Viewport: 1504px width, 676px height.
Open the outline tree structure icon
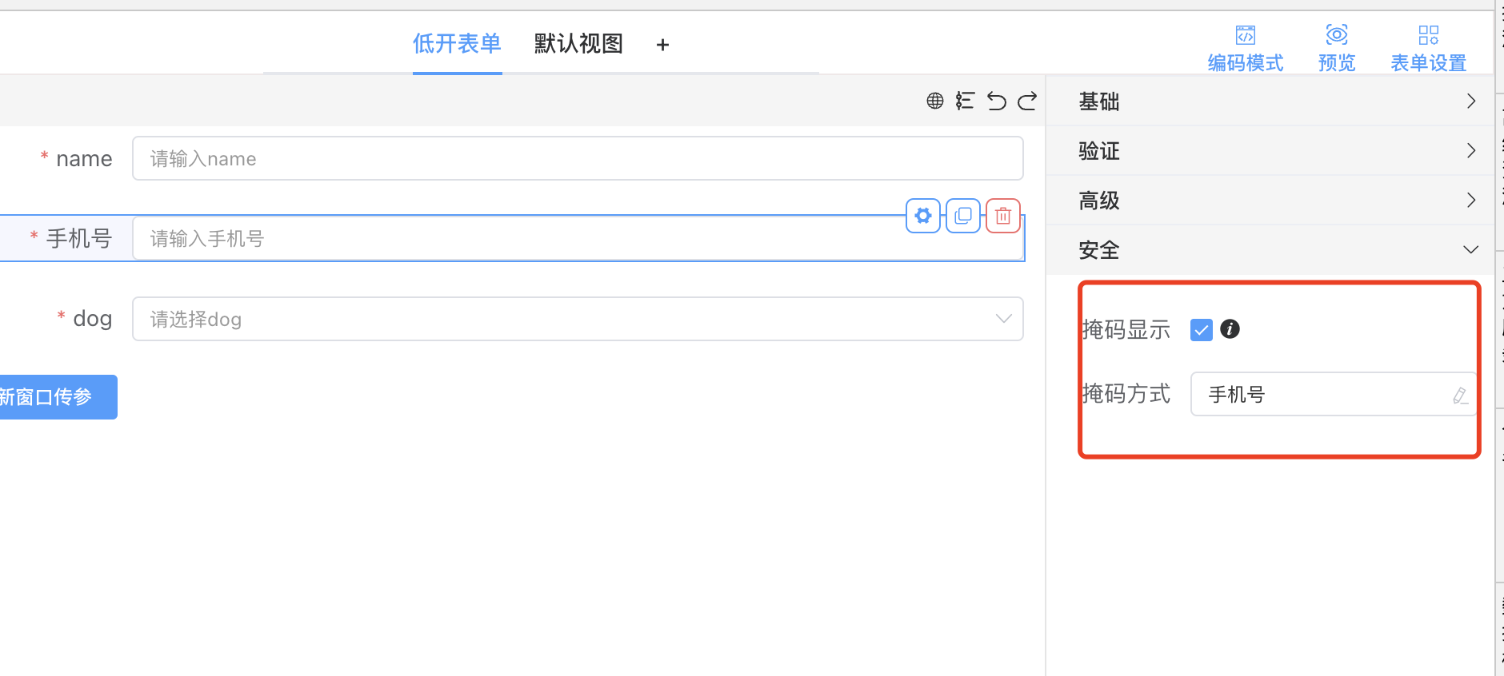point(965,101)
